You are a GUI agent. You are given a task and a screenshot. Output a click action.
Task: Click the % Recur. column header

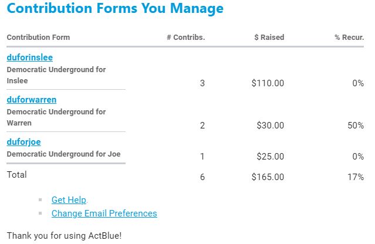349,38
